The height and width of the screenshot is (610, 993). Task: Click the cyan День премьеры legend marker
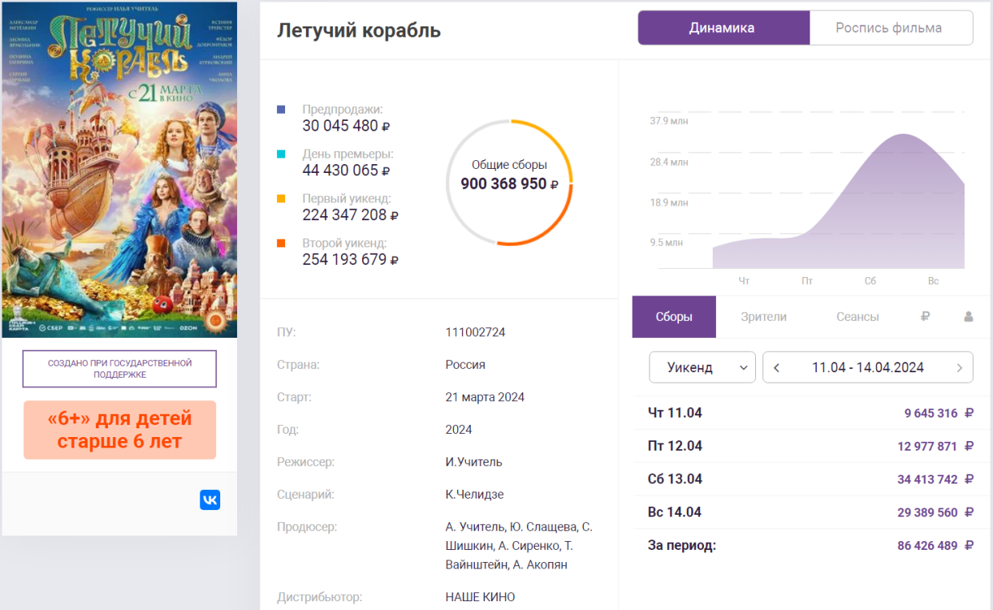point(280,154)
